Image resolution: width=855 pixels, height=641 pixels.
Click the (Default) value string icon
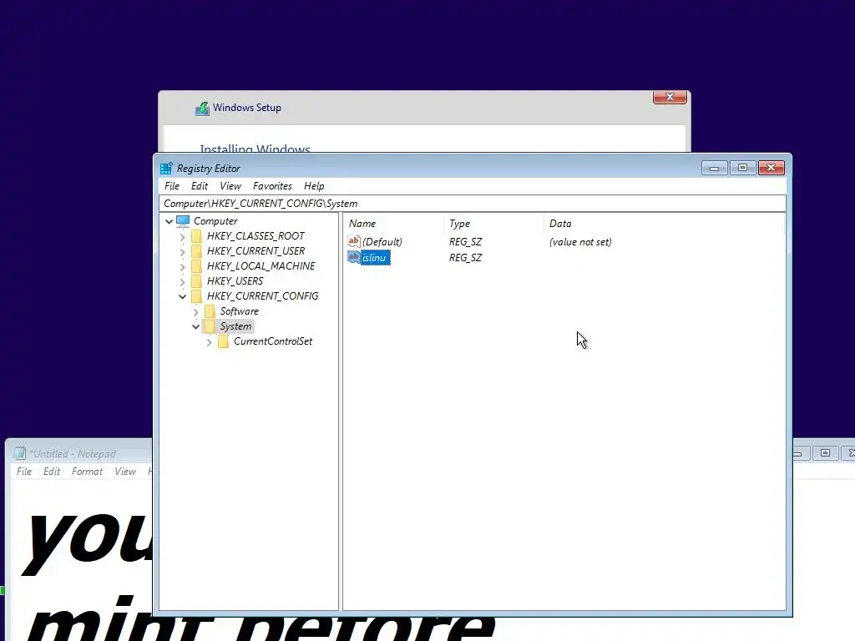354,241
